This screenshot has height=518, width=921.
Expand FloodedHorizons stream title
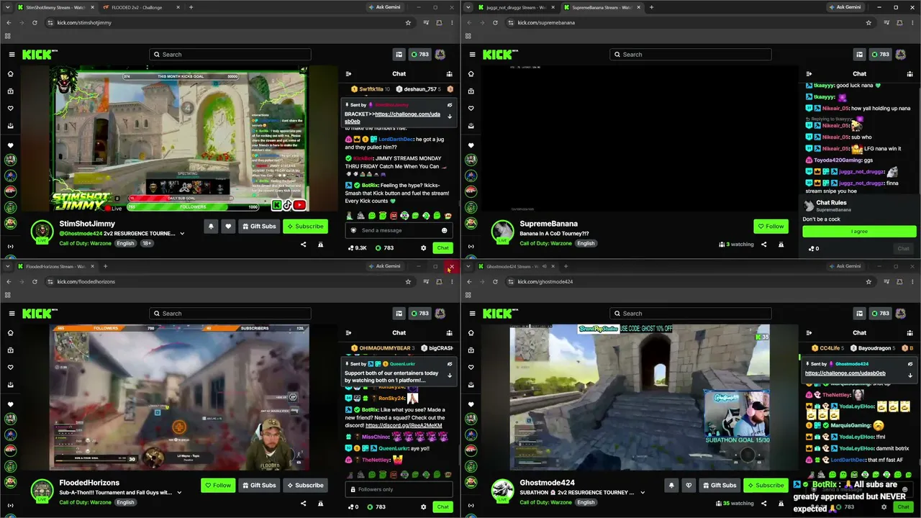coord(179,493)
